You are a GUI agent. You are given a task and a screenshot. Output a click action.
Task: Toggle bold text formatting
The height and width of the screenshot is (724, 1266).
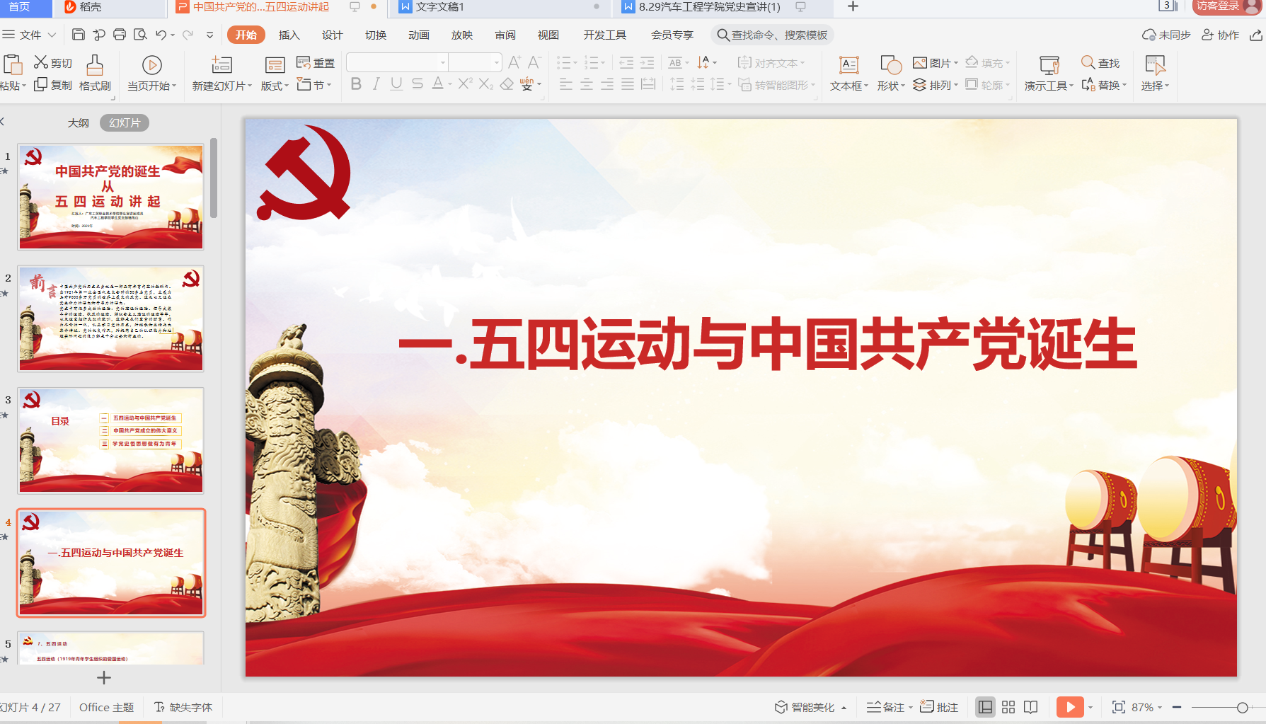[356, 84]
